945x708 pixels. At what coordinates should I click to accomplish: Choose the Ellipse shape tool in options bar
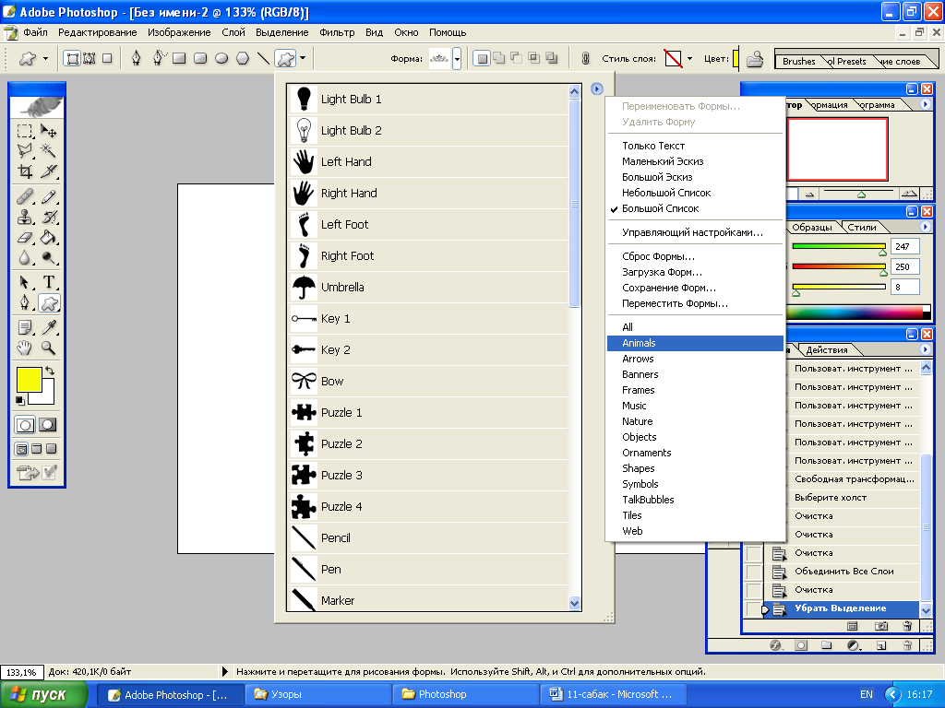pyautogui.click(x=221, y=58)
